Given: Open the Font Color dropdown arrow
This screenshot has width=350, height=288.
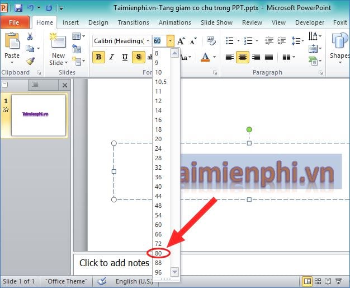Looking at the screenshot, I should pyautogui.click(x=214, y=57).
